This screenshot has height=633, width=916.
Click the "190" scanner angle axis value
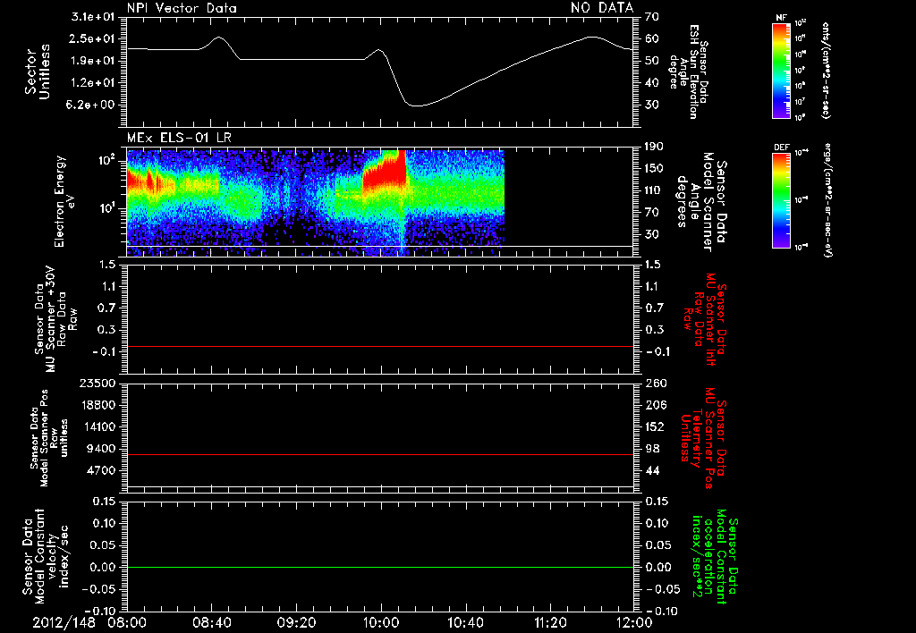tap(654, 147)
